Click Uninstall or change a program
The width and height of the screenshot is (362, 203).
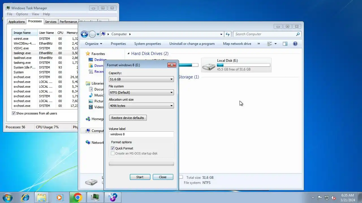click(x=192, y=44)
